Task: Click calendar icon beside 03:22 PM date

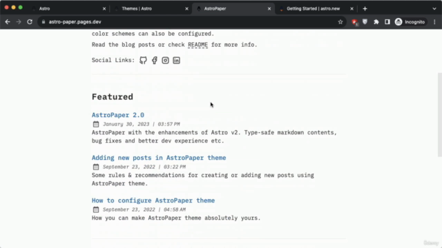Action: point(96,167)
